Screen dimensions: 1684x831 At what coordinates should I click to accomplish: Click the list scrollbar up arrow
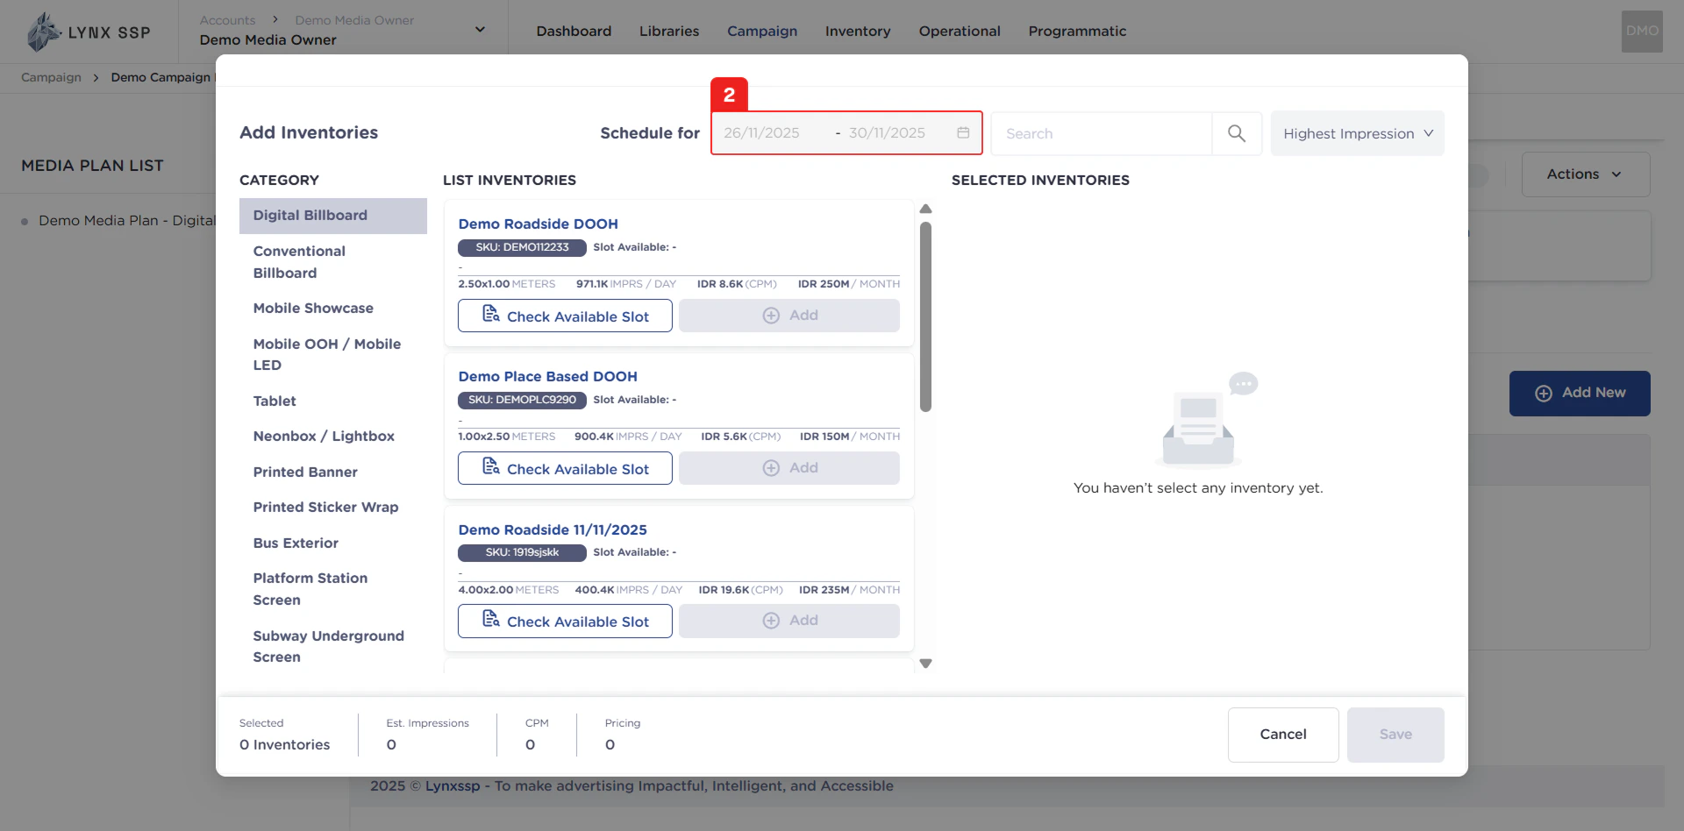925,210
